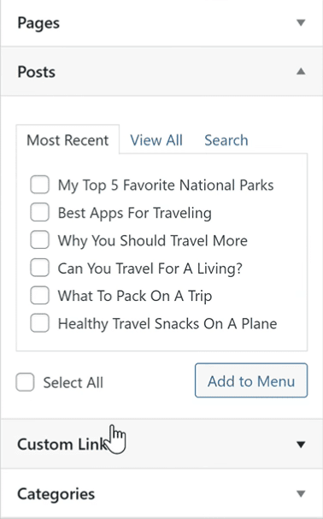Expand the Custom Links section arrow
Screen dimensions: 323x519
pos(301,445)
